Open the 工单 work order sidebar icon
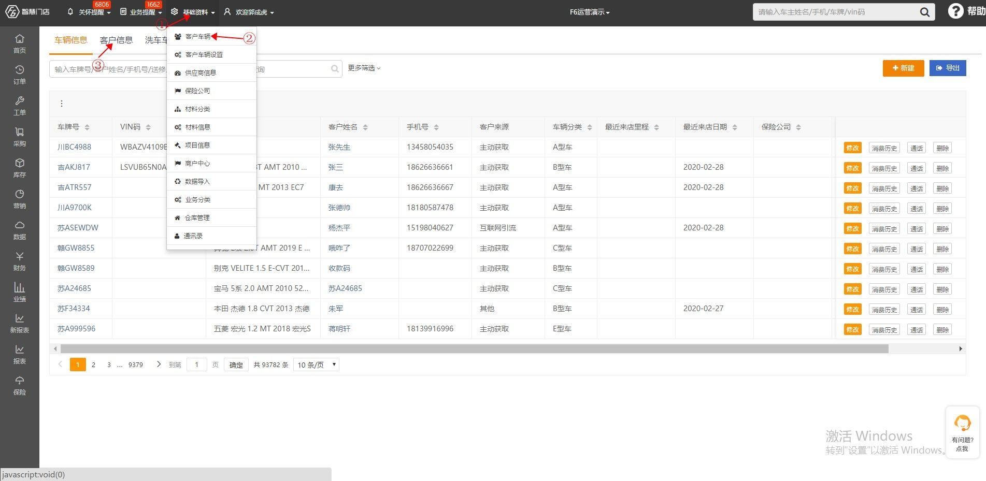This screenshot has height=481, width=986. pyautogui.click(x=20, y=106)
